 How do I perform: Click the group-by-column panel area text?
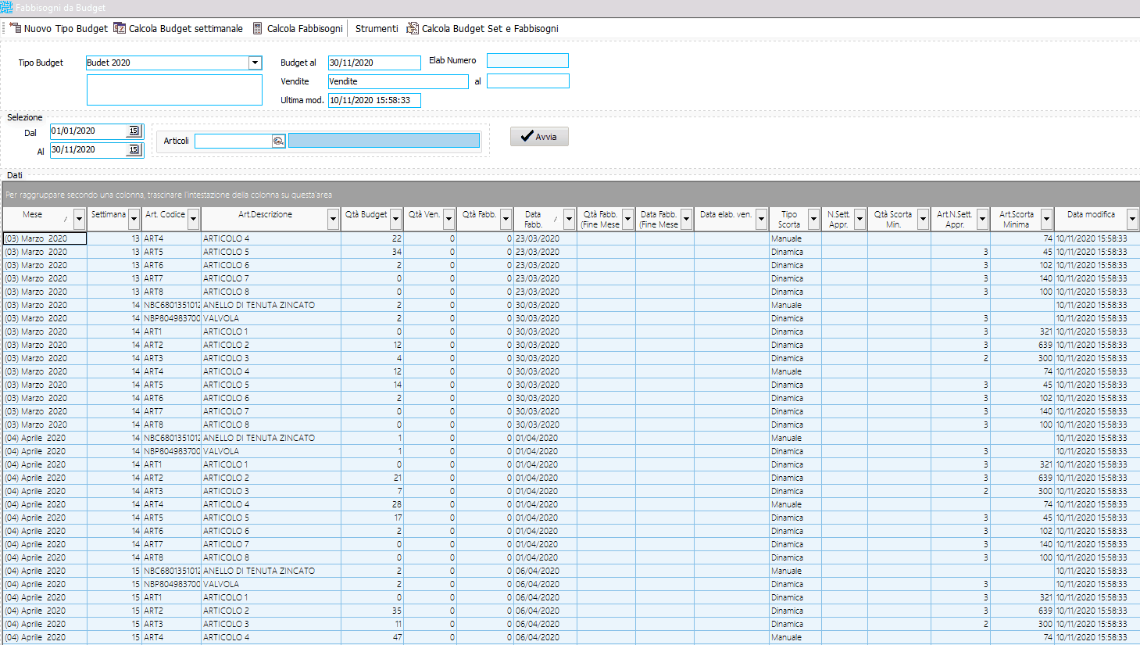coord(169,195)
